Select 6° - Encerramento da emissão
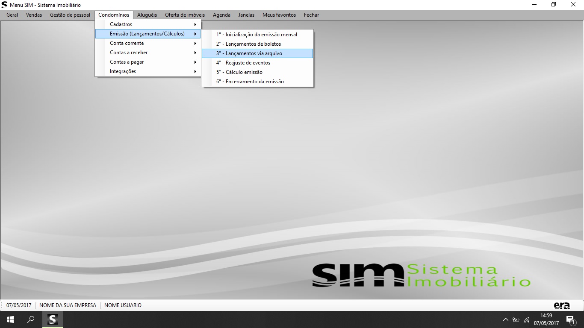The width and height of the screenshot is (584, 328). point(257,82)
